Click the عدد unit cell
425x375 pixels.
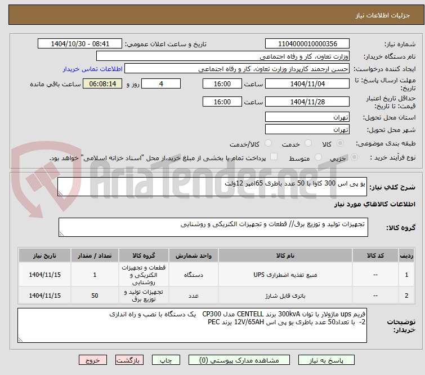point(193,295)
